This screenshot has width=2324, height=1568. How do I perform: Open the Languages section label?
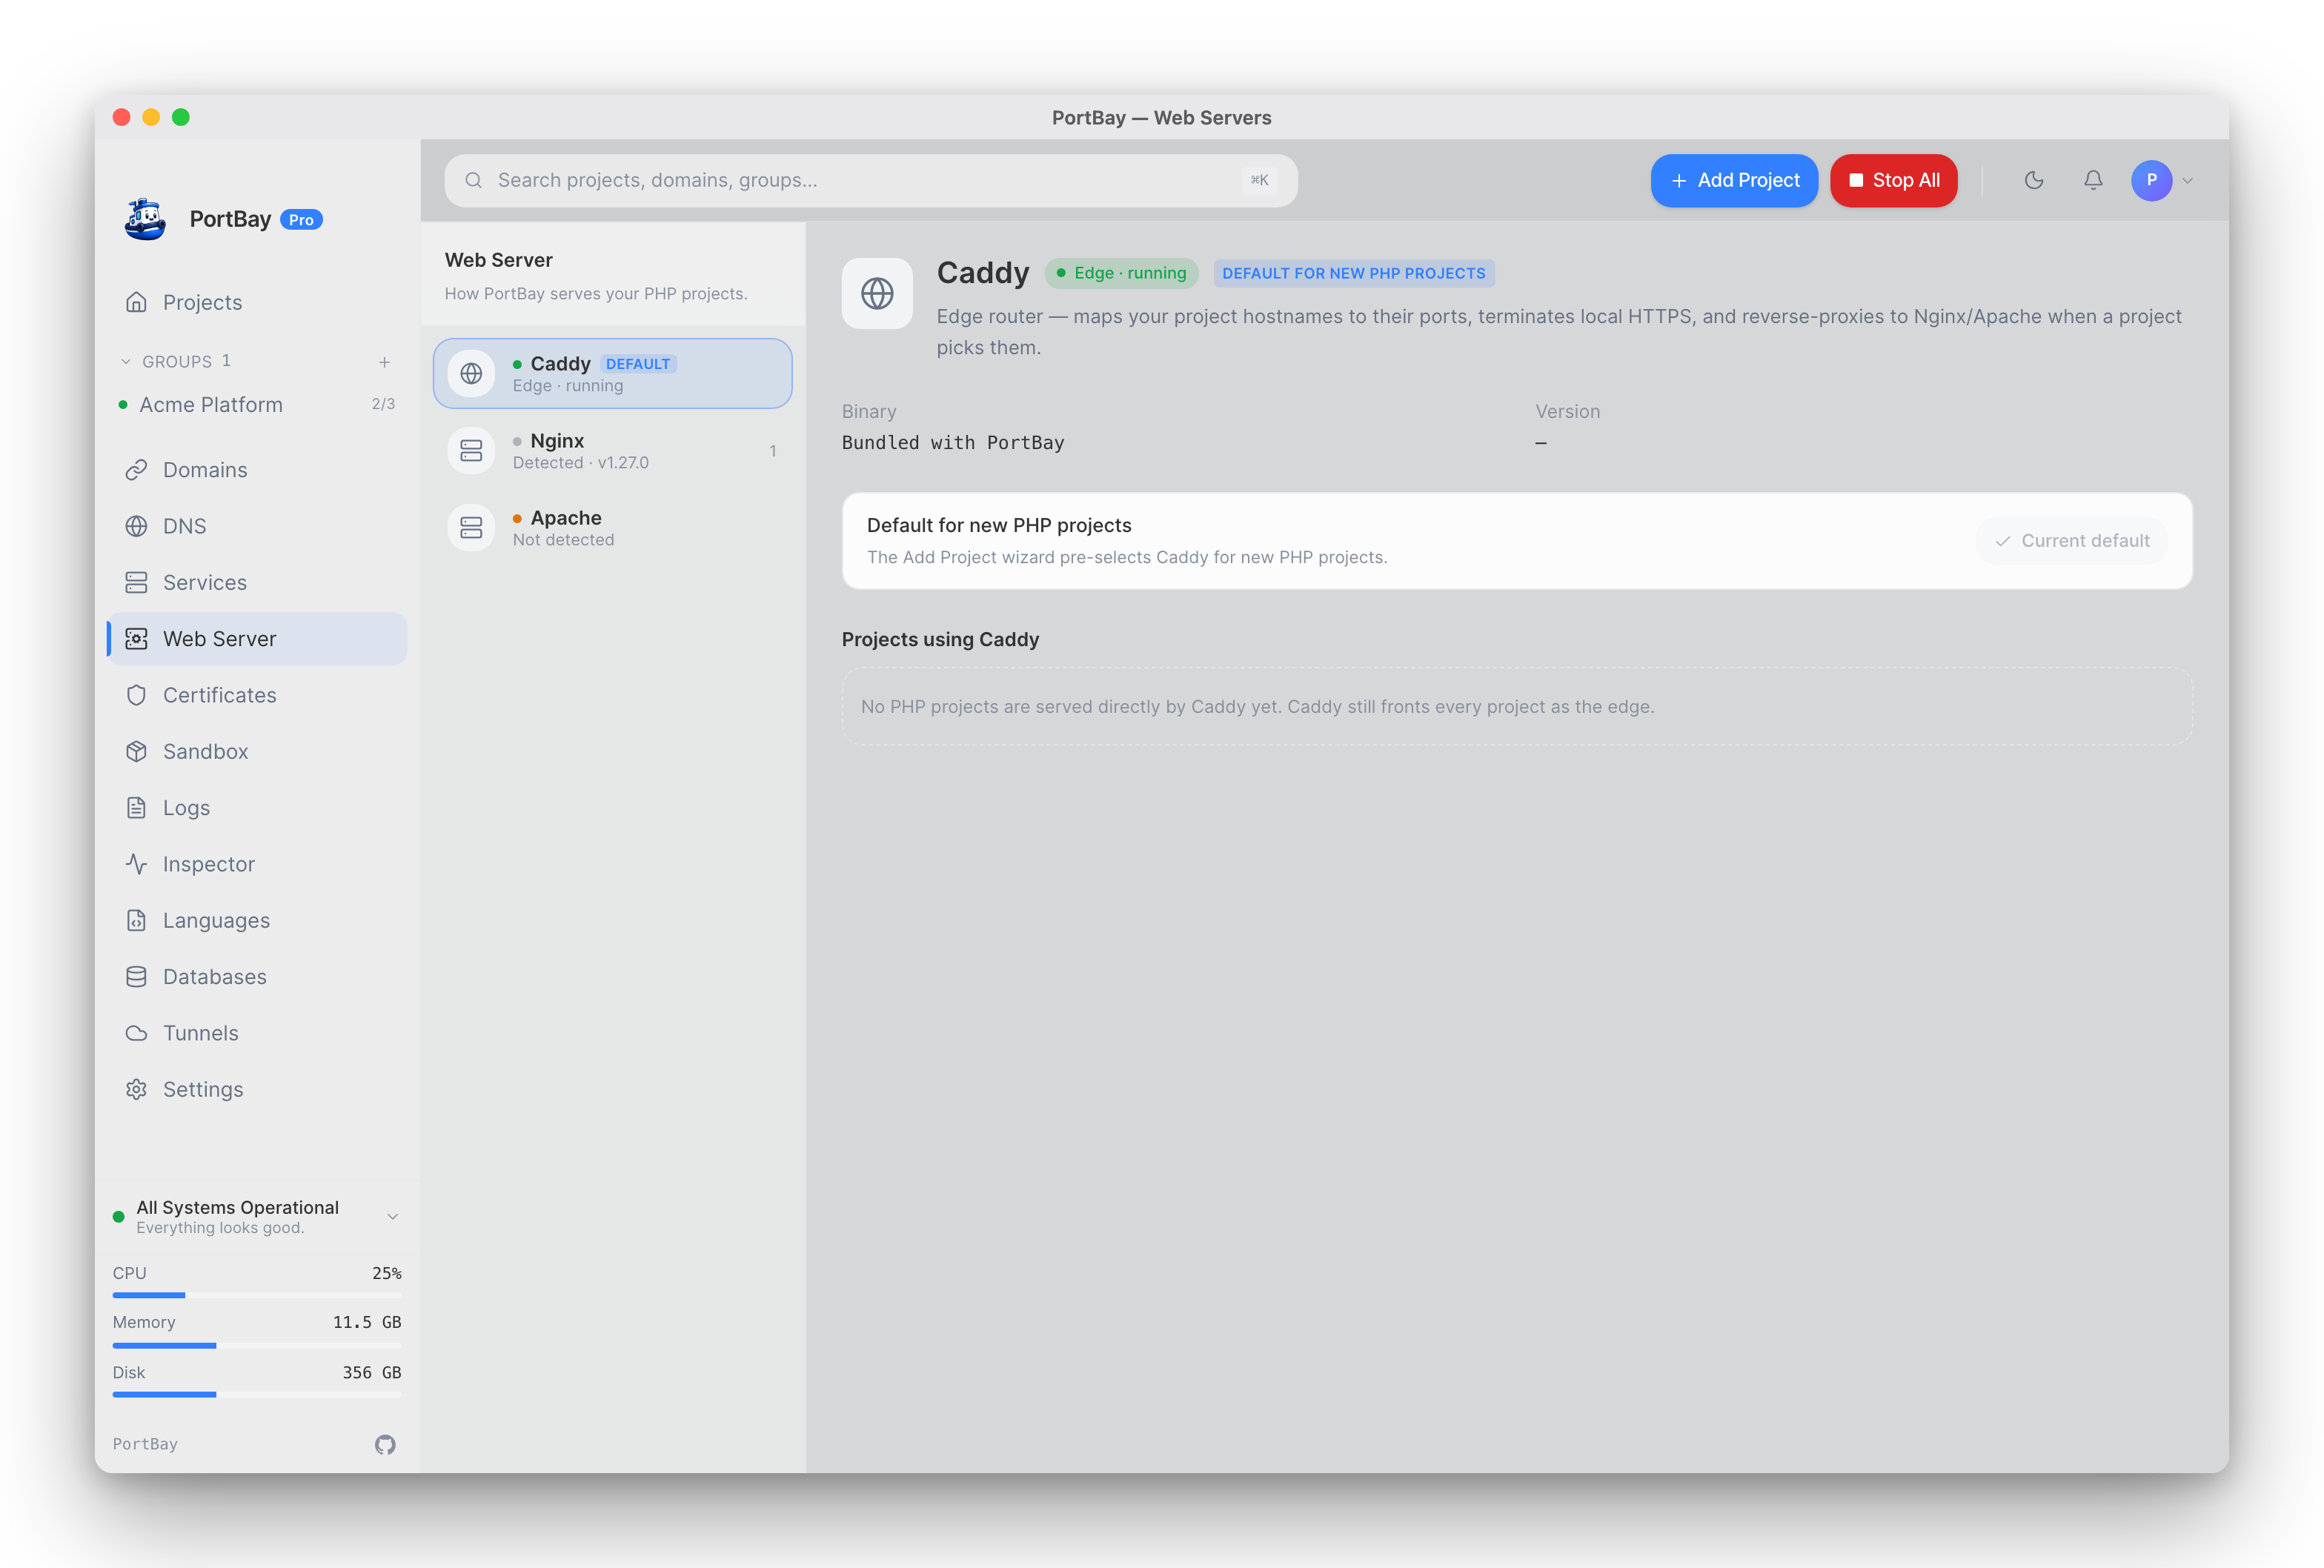[216, 920]
